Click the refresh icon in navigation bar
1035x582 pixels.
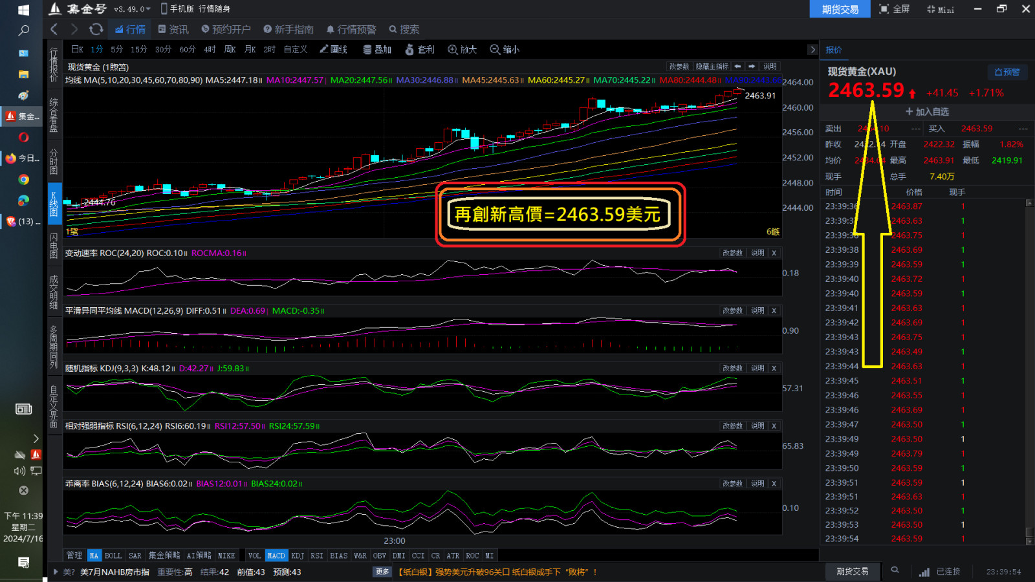pyautogui.click(x=96, y=29)
